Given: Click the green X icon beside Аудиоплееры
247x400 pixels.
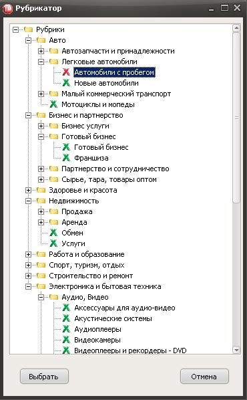Looking at the screenshot, I should (x=66, y=329).
